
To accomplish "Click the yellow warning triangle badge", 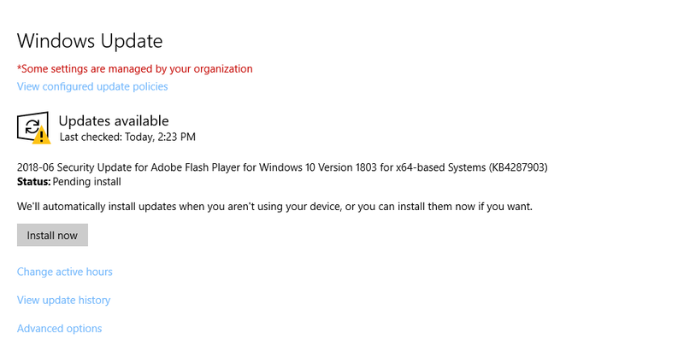I will point(43,136).
